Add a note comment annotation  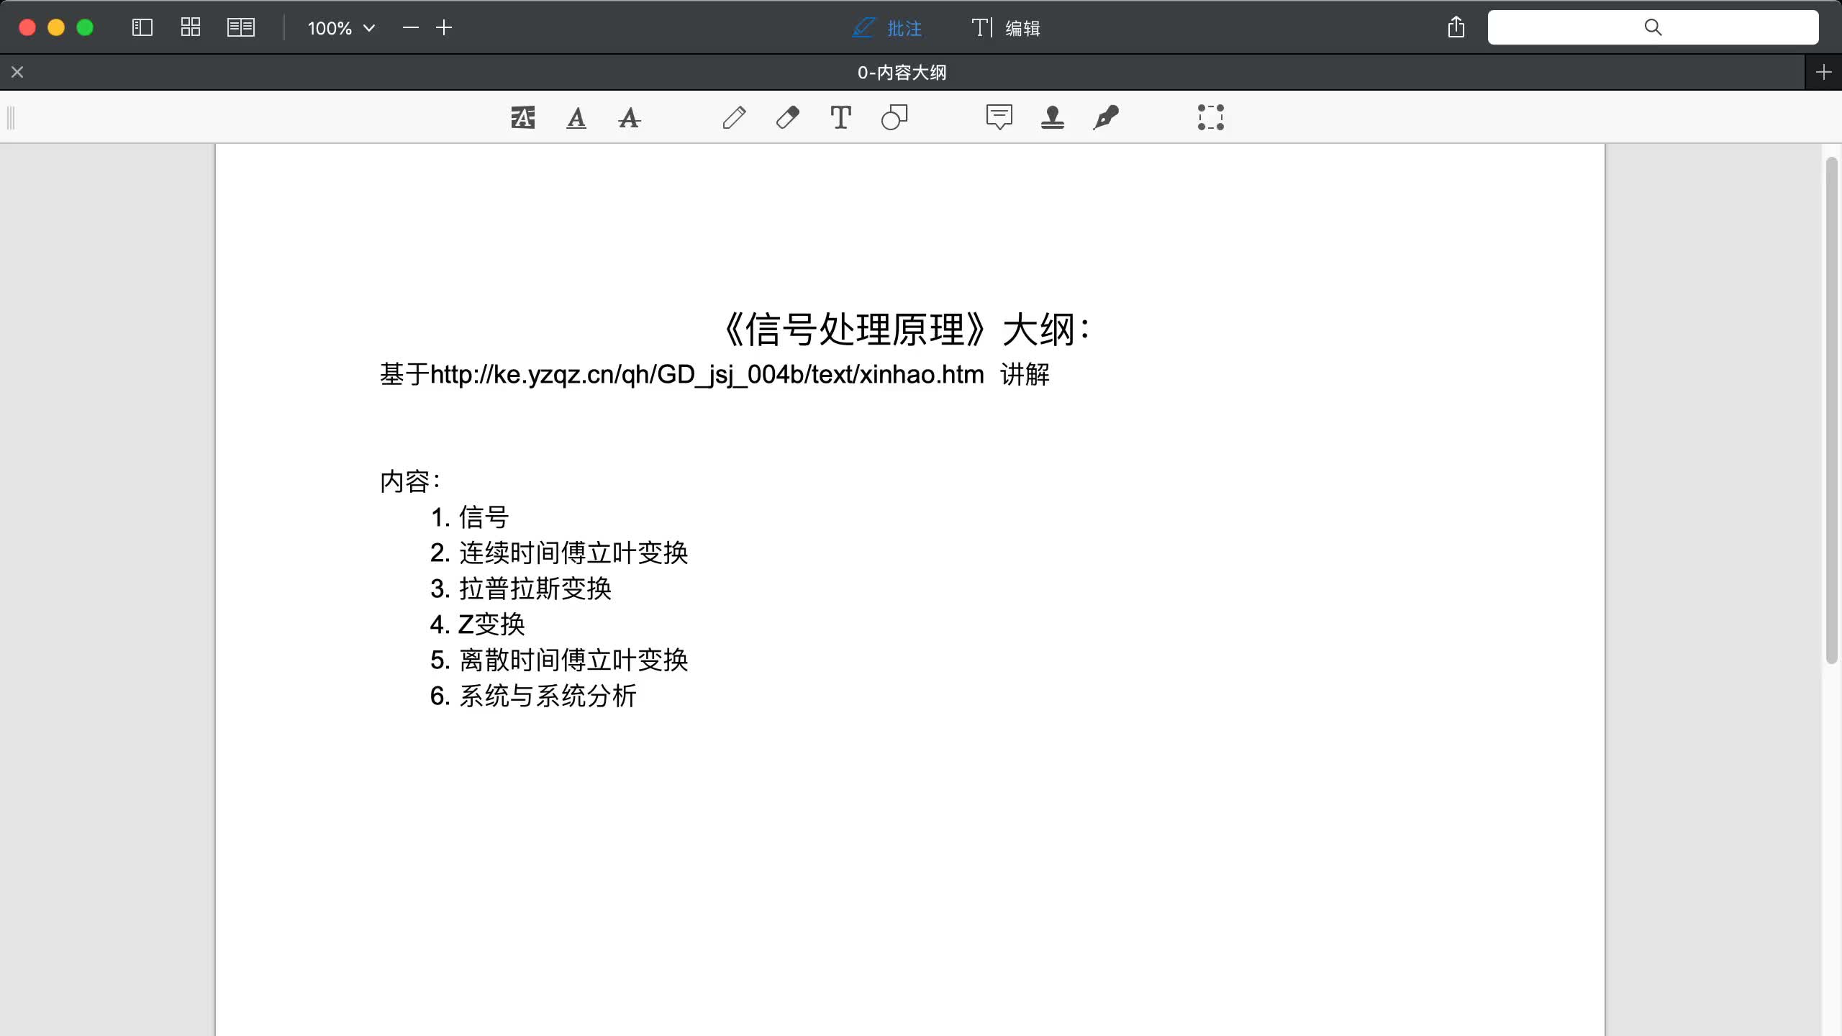999,117
